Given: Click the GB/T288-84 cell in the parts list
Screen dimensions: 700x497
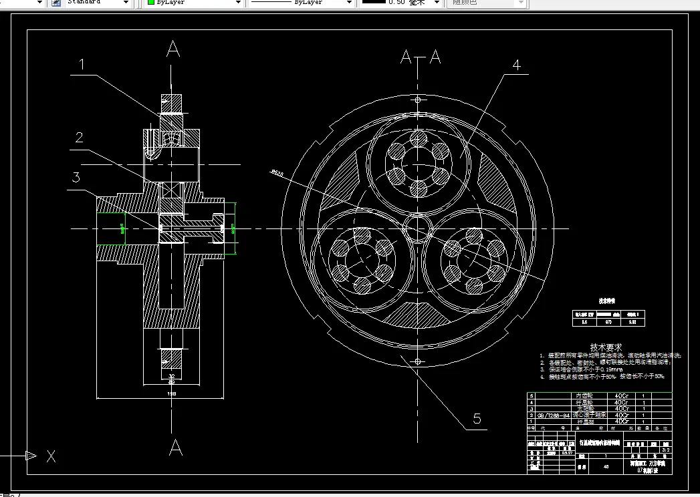Looking at the screenshot, I should (x=554, y=416).
